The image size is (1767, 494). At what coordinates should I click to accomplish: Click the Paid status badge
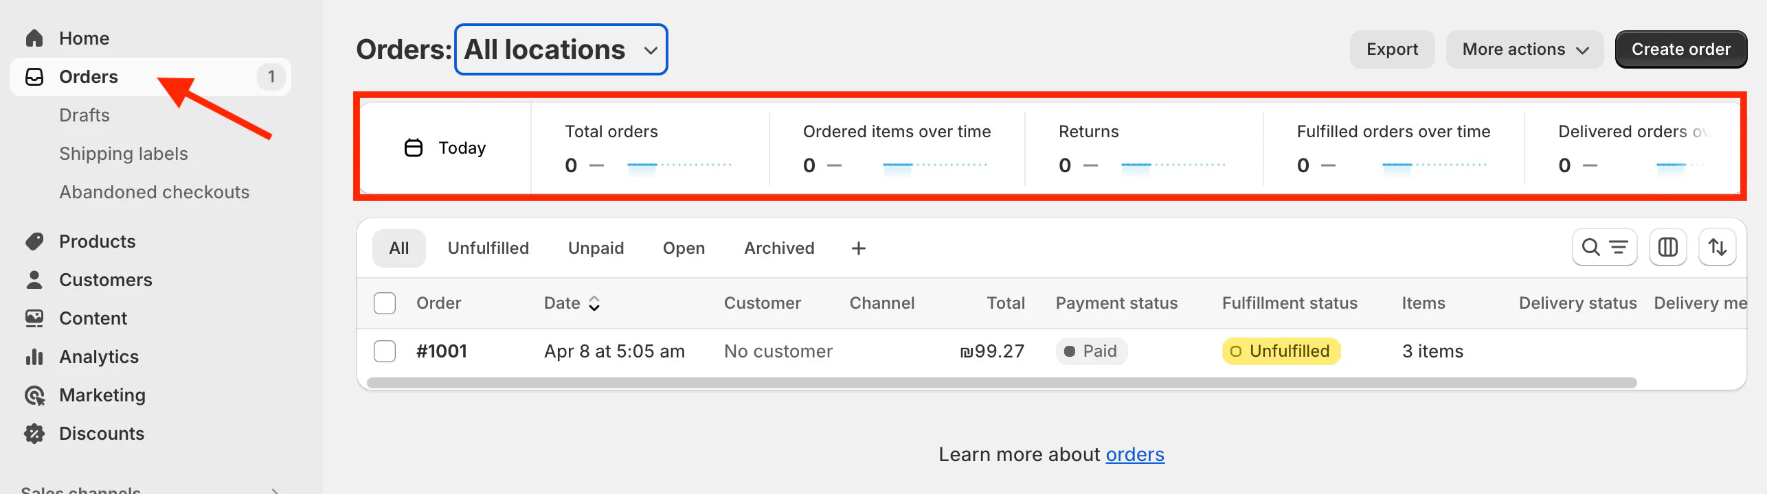tap(1091, 351)
